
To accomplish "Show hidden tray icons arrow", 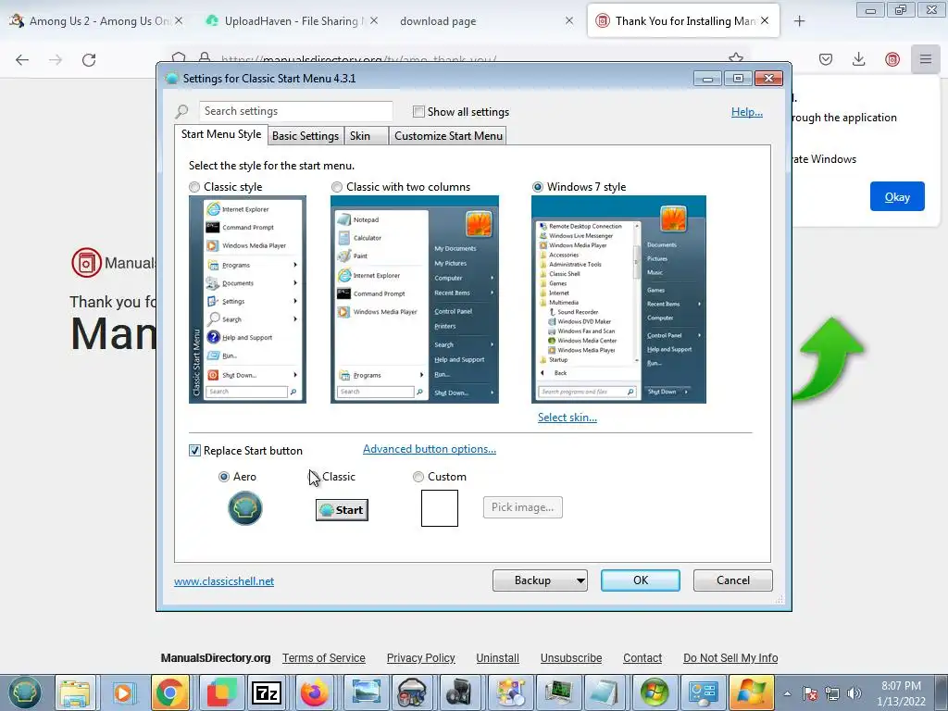I will [x=787, y=693].
